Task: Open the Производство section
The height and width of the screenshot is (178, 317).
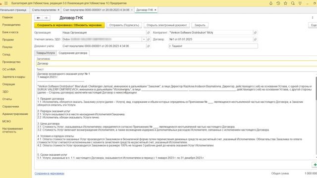Action: click(x=11, y=62)
